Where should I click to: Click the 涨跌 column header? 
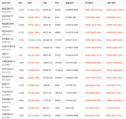[x=29, y=3]
